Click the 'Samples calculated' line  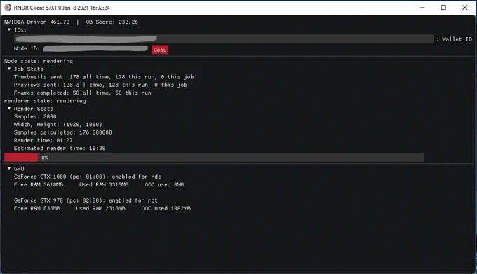tap(63, 132)
